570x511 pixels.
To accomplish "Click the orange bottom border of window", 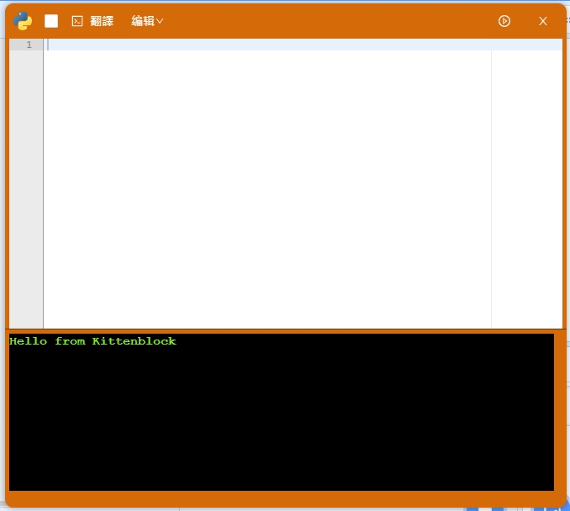I will point(286,499).
